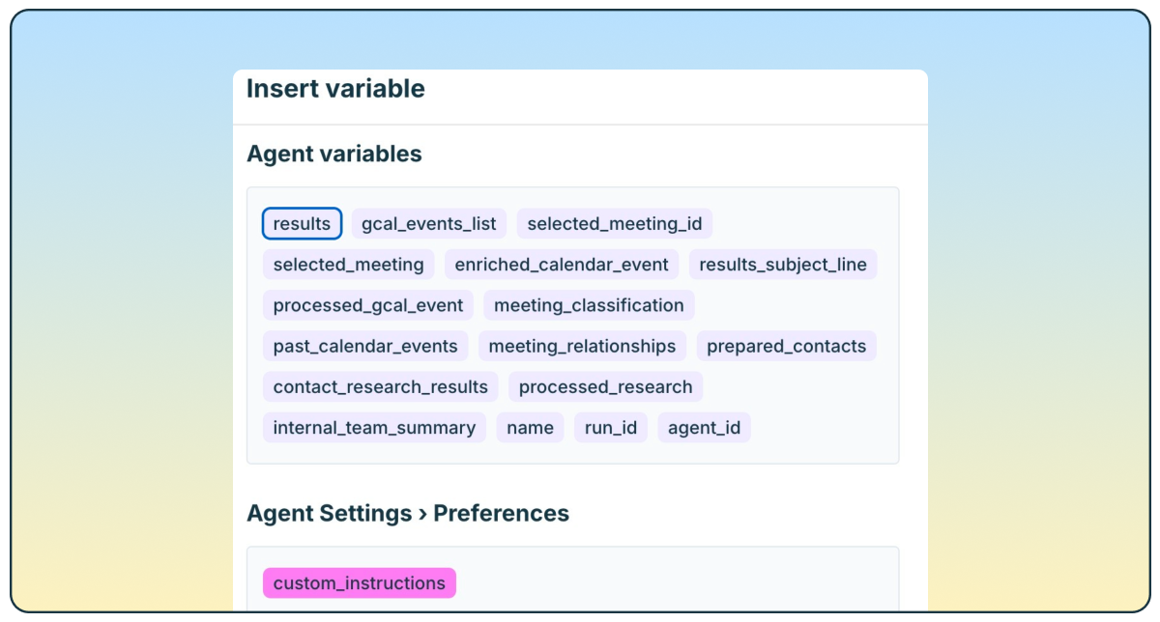
Task: Insert the run_id variable
Action: (611, 427)
